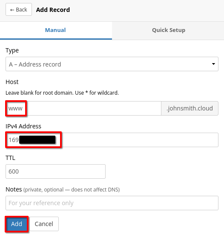Click the TTL field showing 600
This screenshot has width=224, height=235.
click(x=55, y=171)
